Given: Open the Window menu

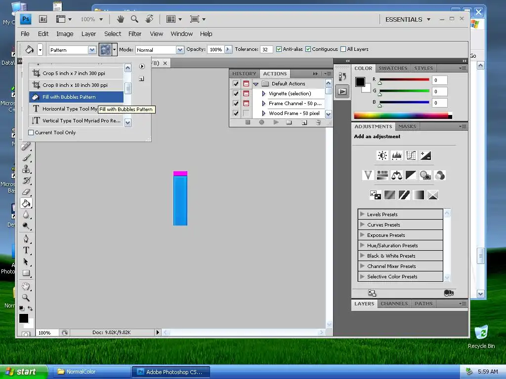Looking at the screenshot, I should point(182,34).
